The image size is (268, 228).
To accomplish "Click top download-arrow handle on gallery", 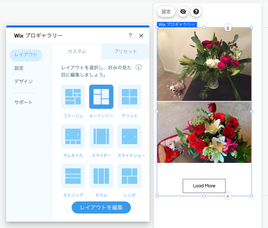I will tap(228, 28).
